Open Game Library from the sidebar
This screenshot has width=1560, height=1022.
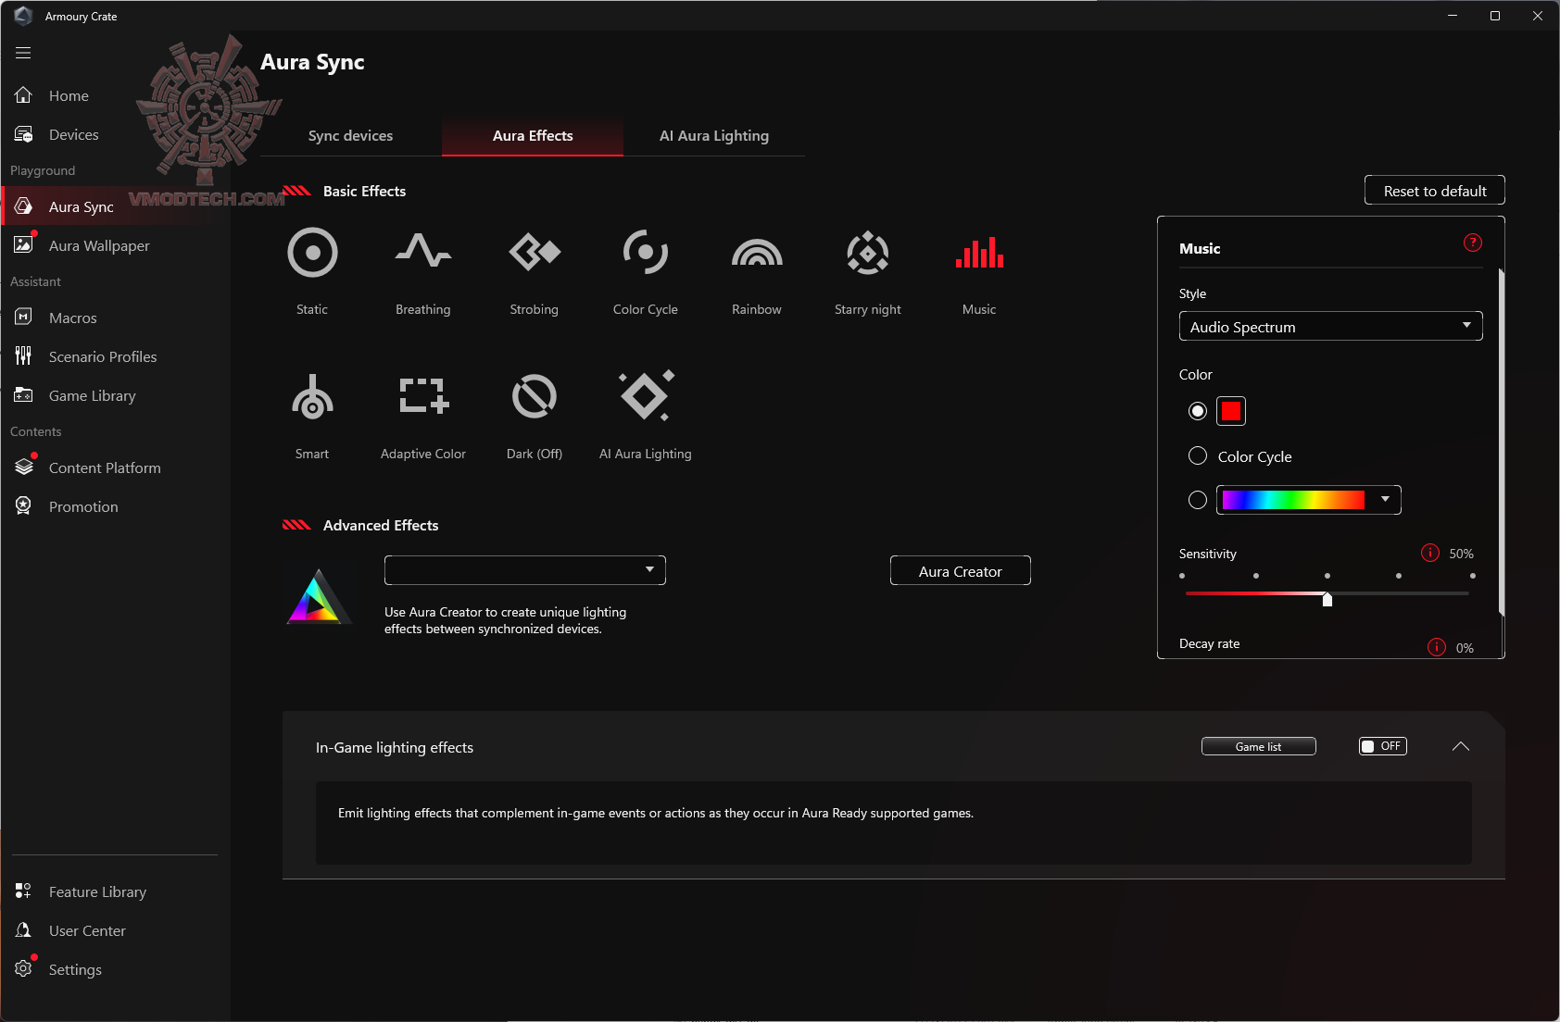click(x=116, y=395)
